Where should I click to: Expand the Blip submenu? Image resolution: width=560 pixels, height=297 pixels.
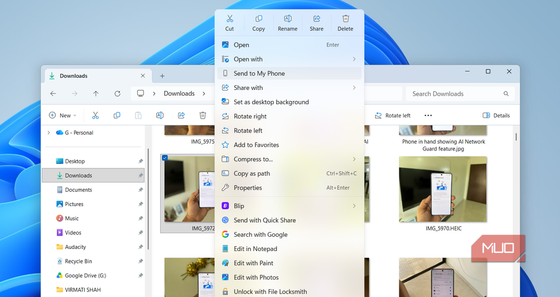(290, 206)
